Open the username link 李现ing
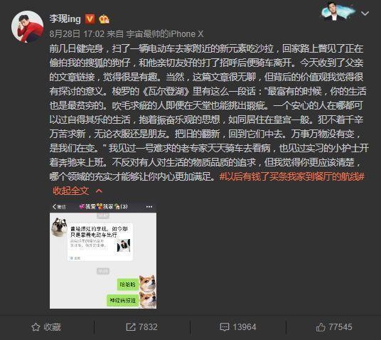Screen dimensions: 381x340 click(x=65, y=18)
